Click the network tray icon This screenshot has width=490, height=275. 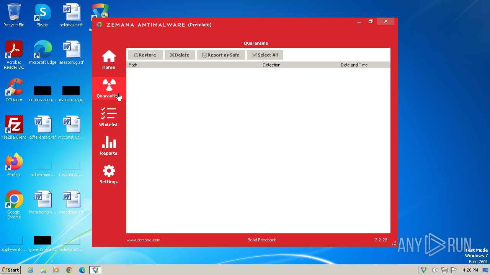click(444, 270)
